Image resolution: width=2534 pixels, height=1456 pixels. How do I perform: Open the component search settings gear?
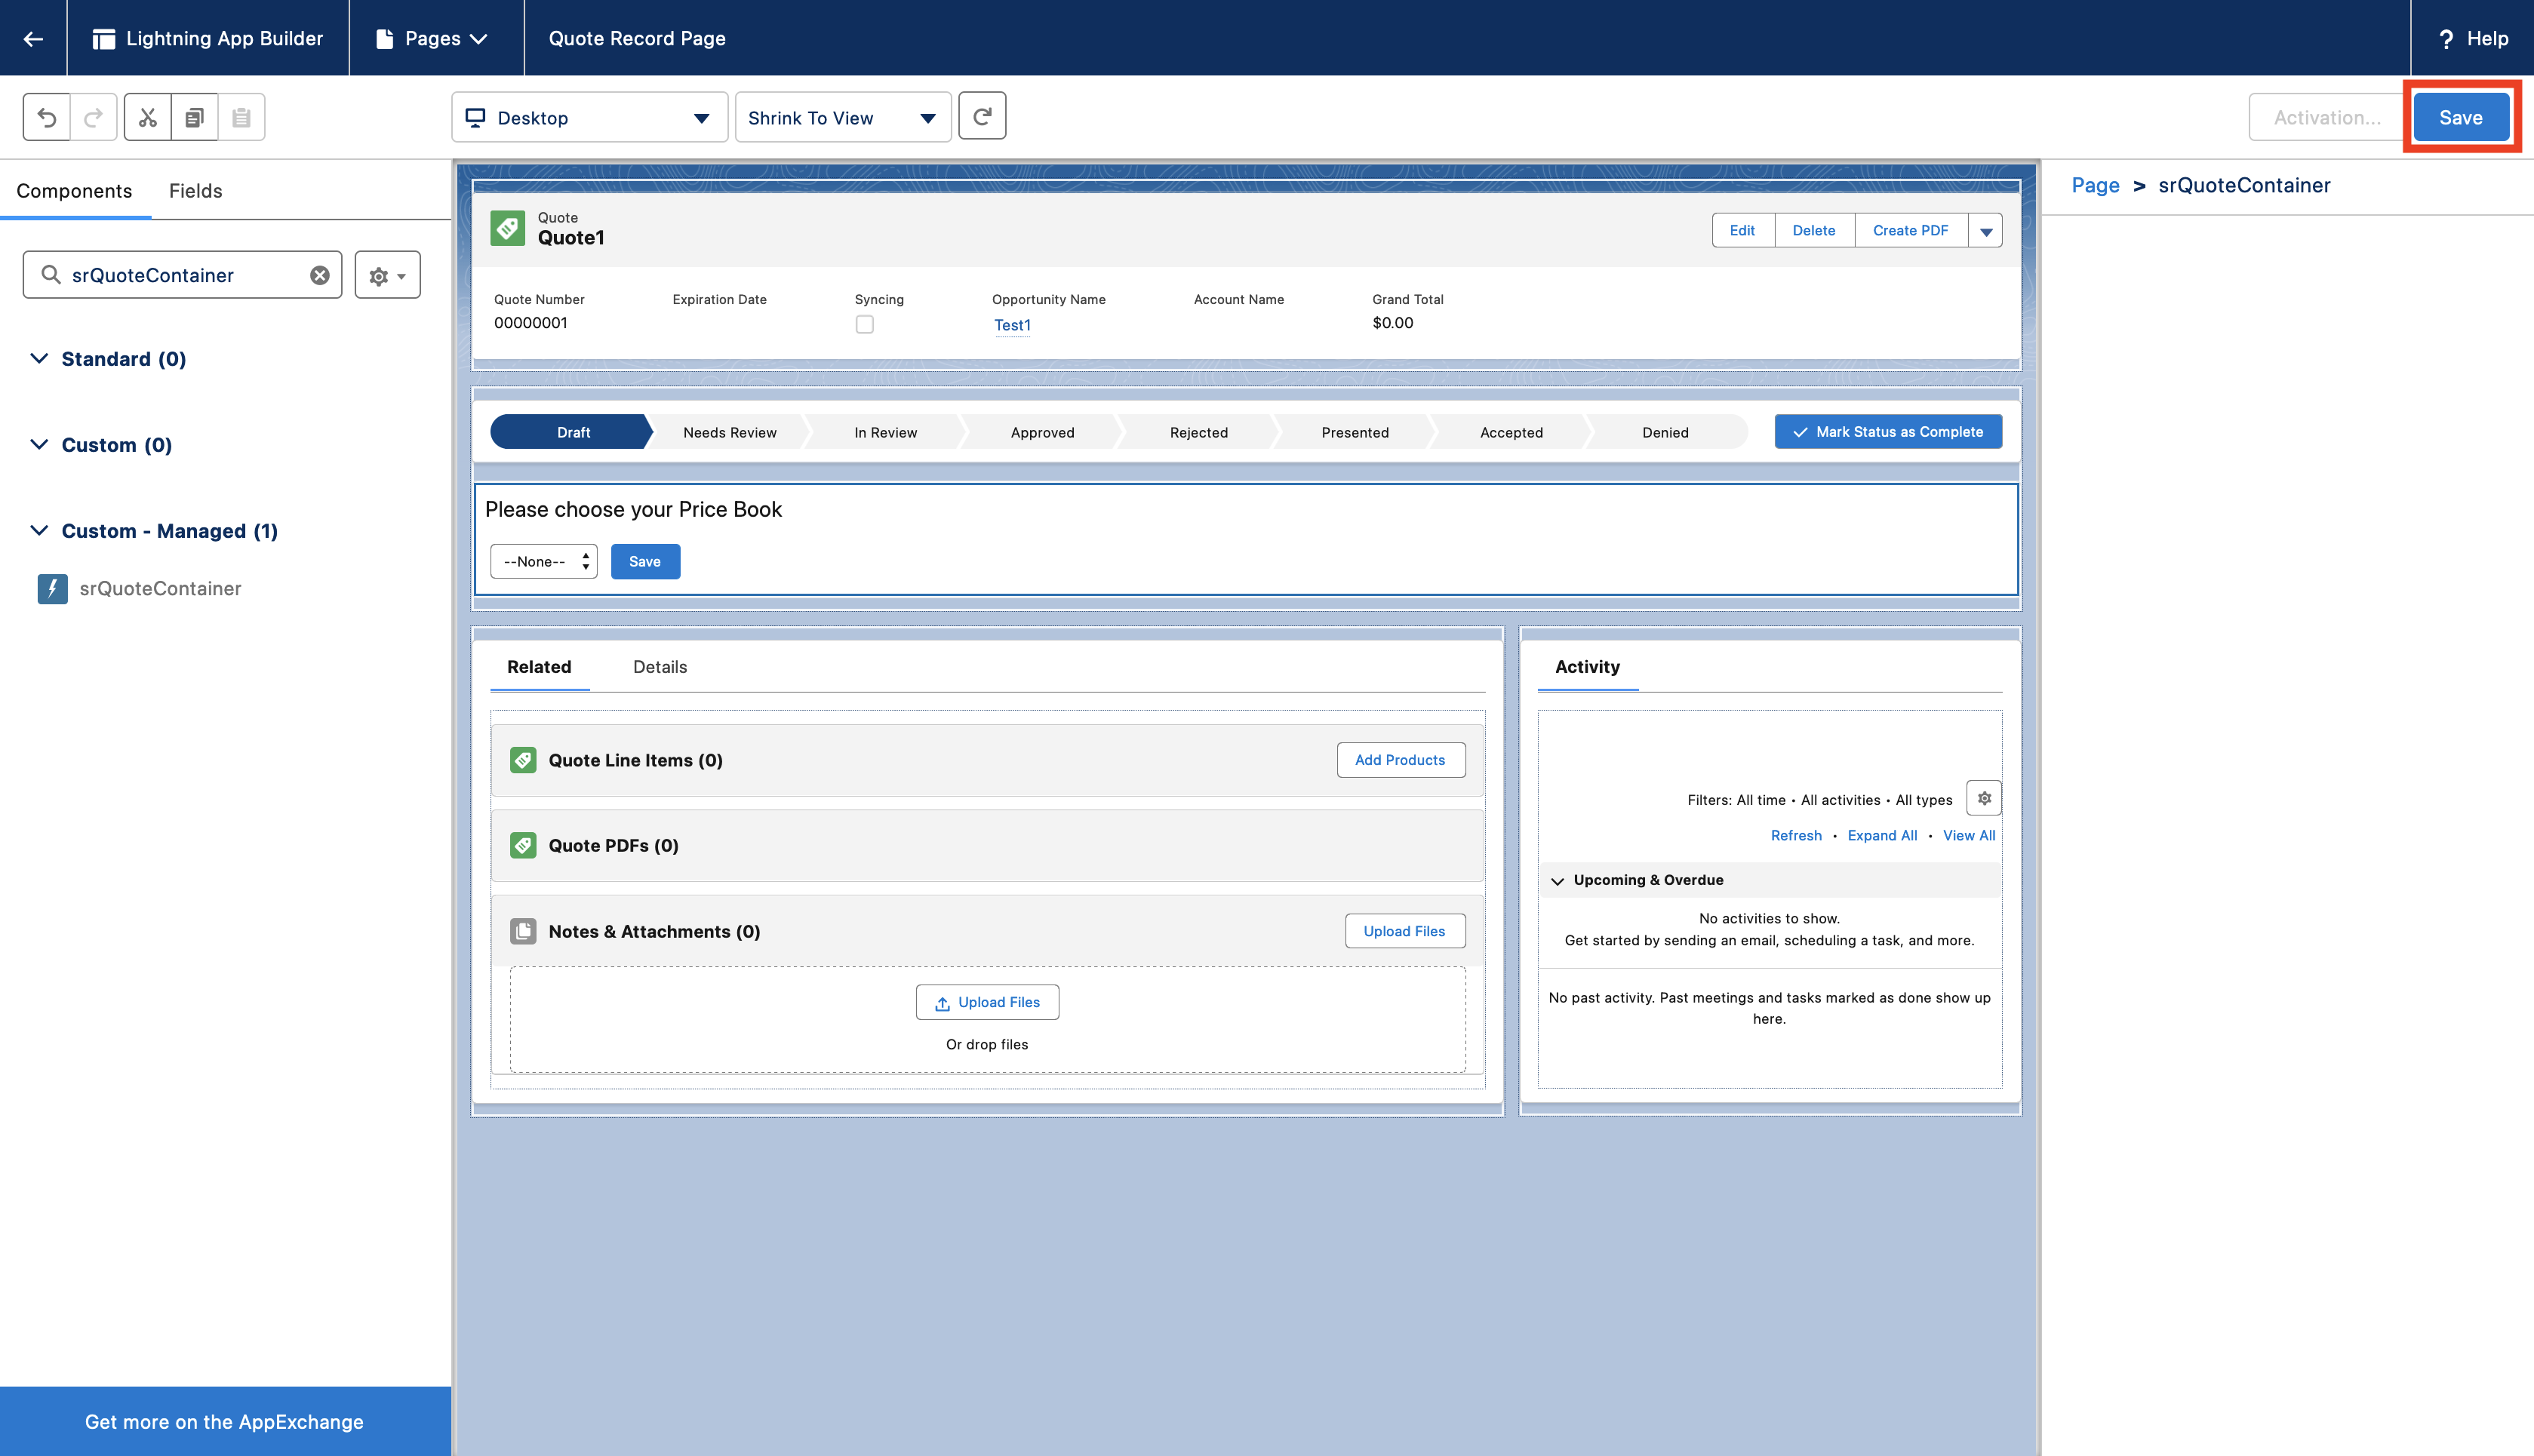pos(387,275)
